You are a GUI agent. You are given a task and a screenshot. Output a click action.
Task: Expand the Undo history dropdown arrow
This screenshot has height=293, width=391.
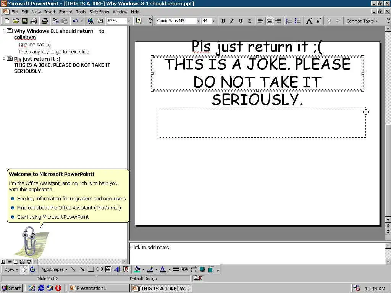pos(82,21)
